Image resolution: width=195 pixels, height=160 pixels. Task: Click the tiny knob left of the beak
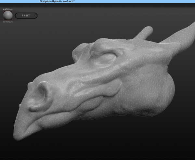20,105
